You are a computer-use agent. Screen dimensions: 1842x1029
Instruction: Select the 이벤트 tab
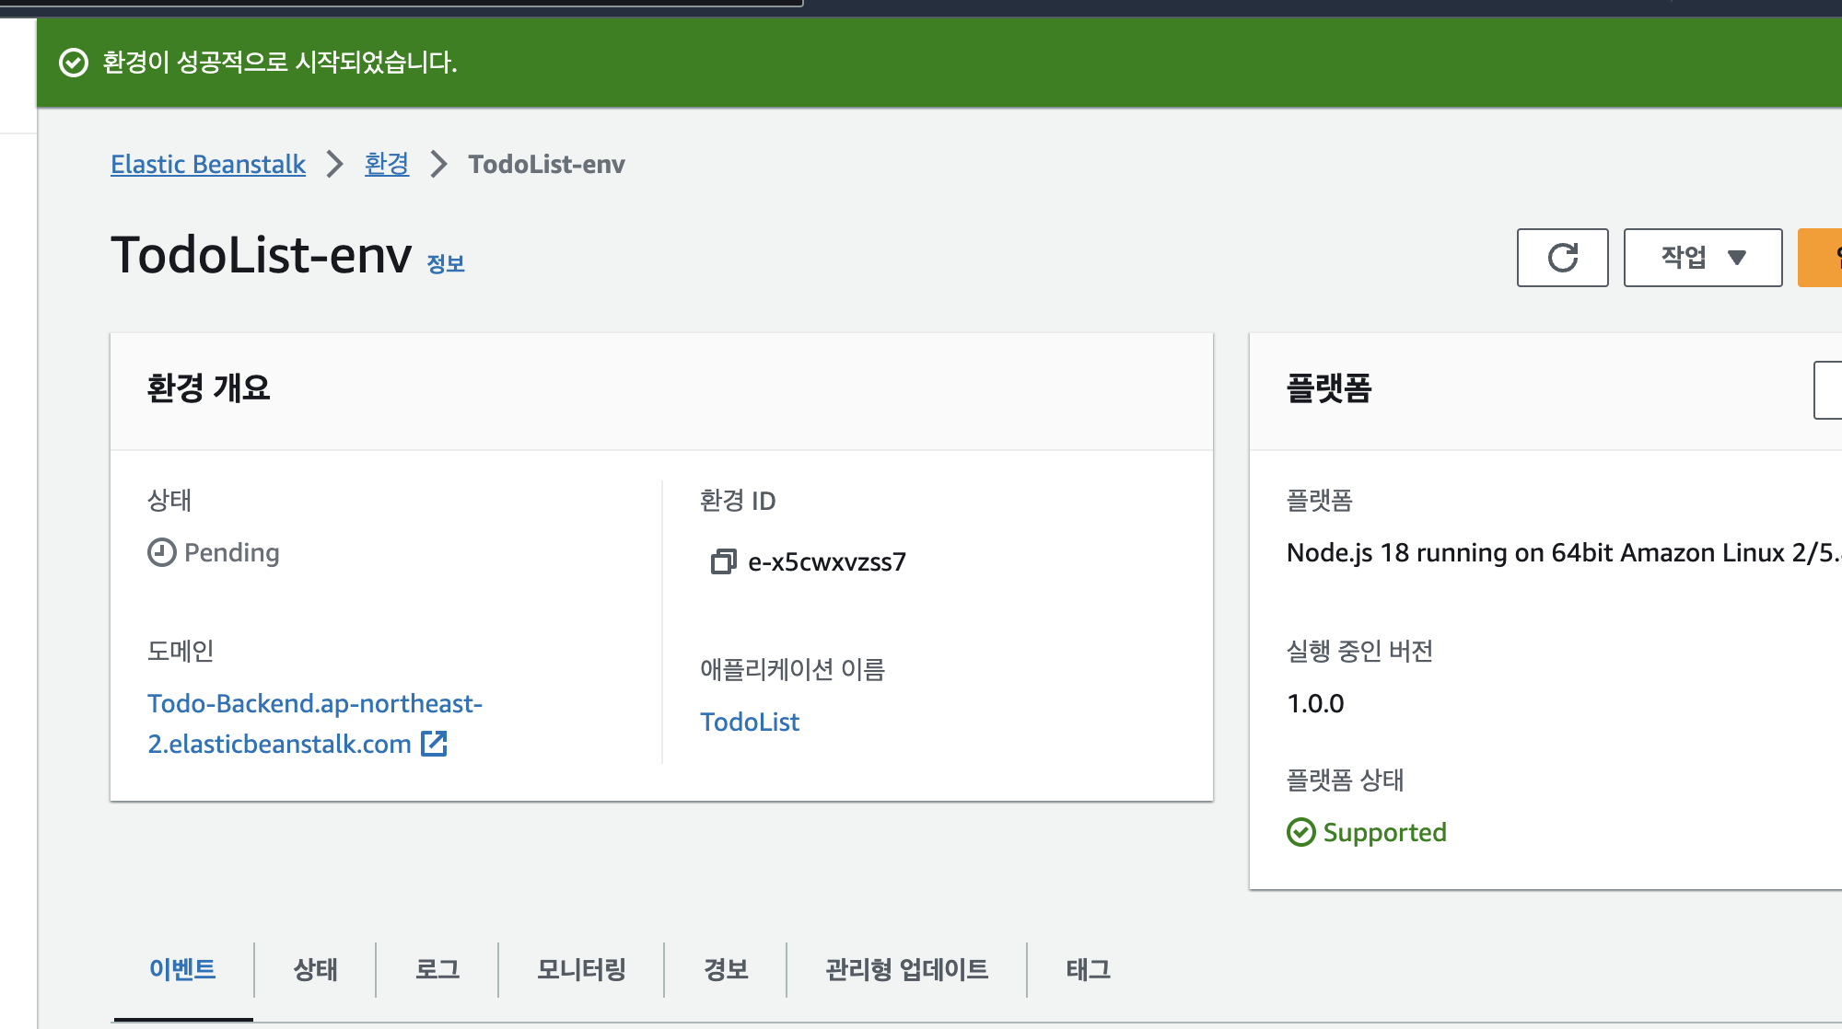[x=182, y=969]
